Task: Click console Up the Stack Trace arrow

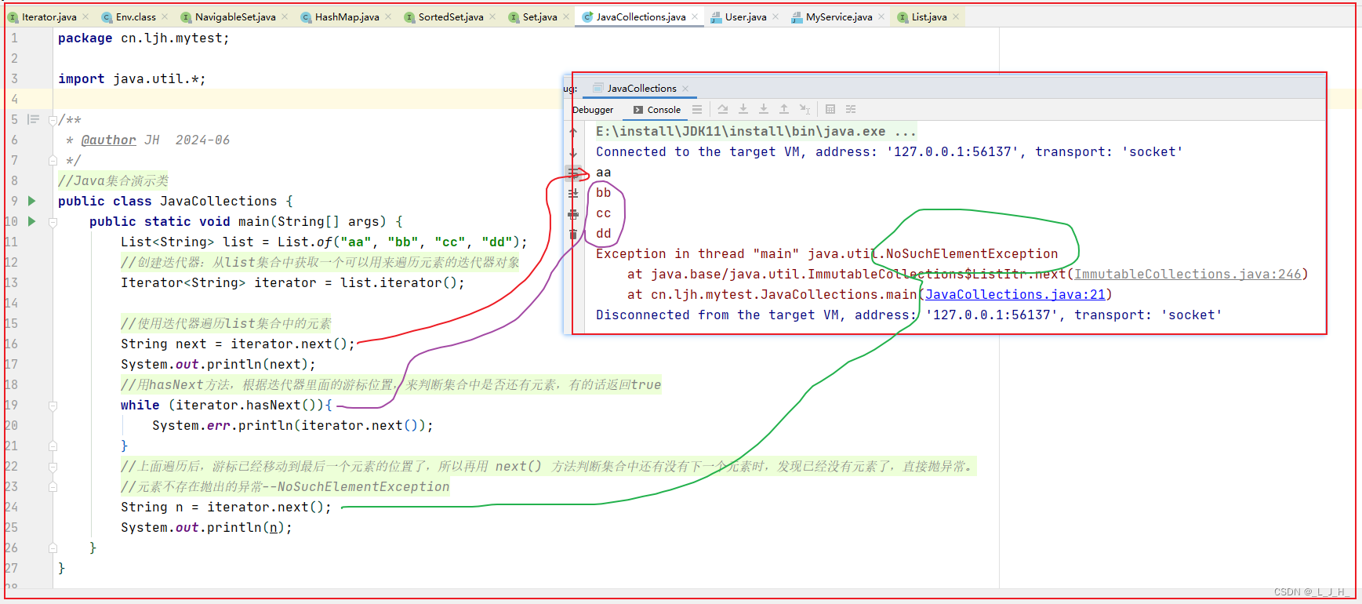Action: pos(573,132)
